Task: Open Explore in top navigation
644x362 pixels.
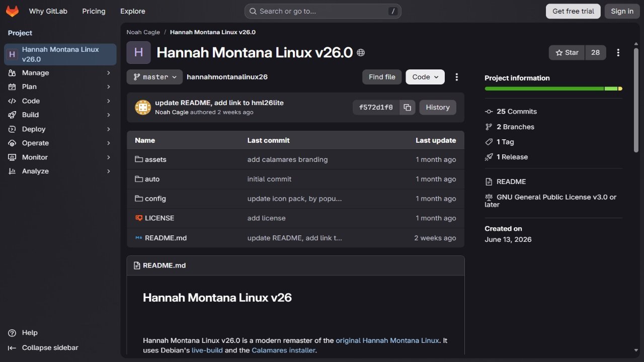Action: pyautogui.click(x=133, y=11)
